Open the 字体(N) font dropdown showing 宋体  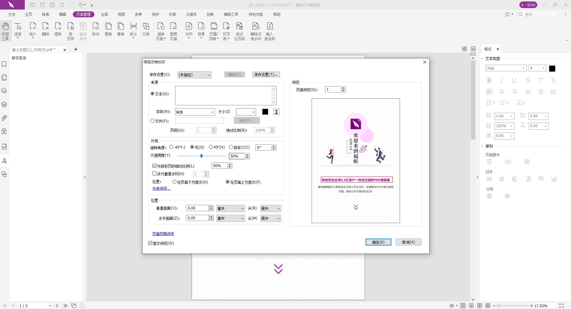(195, 112)
